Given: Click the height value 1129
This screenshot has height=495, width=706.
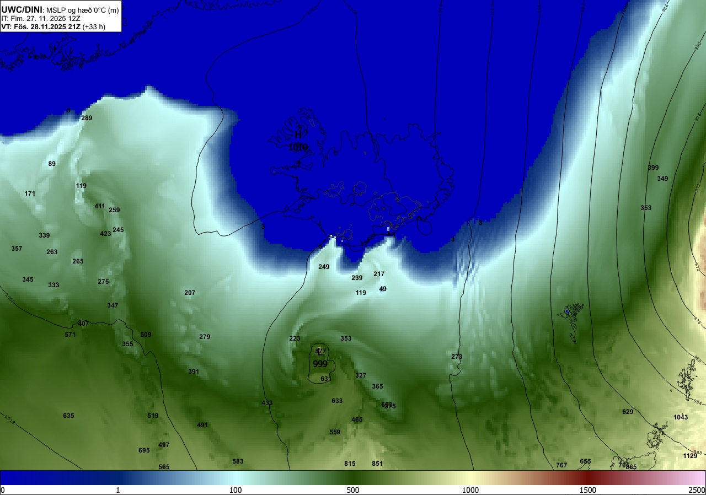Looking at the screenshot, I should point(690,456).
